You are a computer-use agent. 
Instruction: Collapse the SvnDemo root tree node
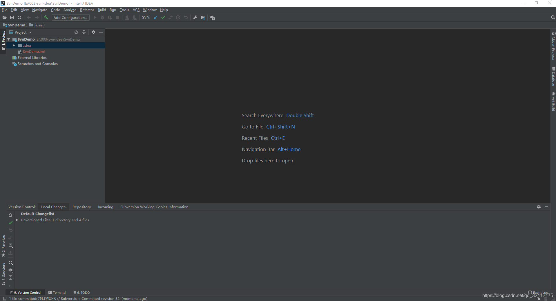(x=9, y=39)
